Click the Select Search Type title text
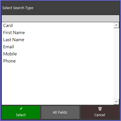Image resolution: width=121 pixels, height=121 pixels. (18, 8)
